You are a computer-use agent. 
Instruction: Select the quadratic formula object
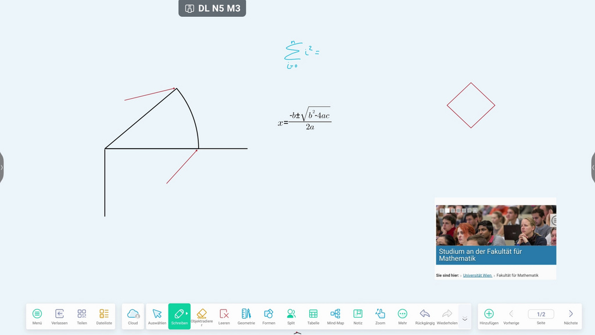(304, 118)
